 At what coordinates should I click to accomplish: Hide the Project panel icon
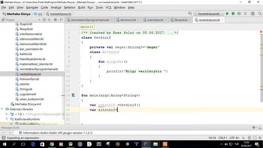click(61, 20)
